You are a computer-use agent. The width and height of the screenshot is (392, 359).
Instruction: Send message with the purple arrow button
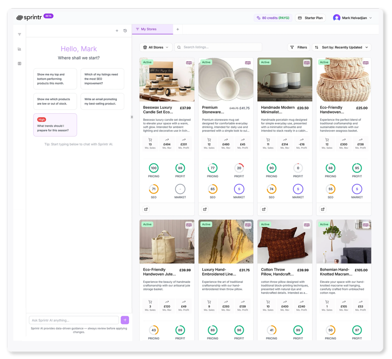[125, 320]
